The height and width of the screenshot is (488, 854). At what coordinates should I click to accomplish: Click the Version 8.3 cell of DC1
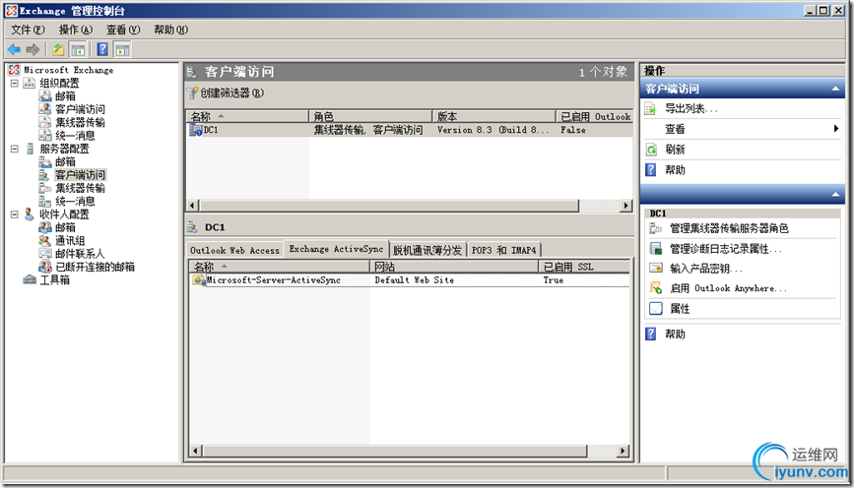click(x=492, y=130)
